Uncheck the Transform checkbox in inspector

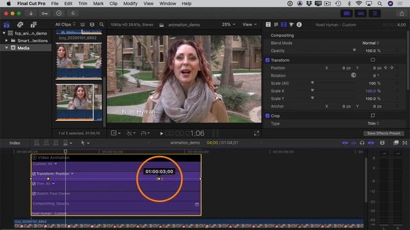pos(268,60)
